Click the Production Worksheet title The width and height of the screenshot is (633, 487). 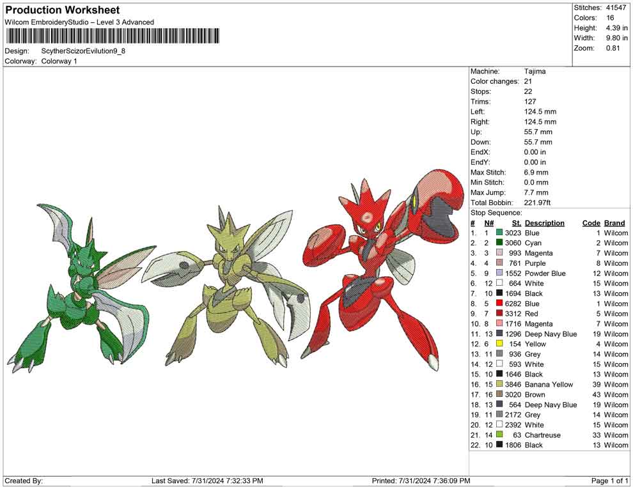coord(63,10)
